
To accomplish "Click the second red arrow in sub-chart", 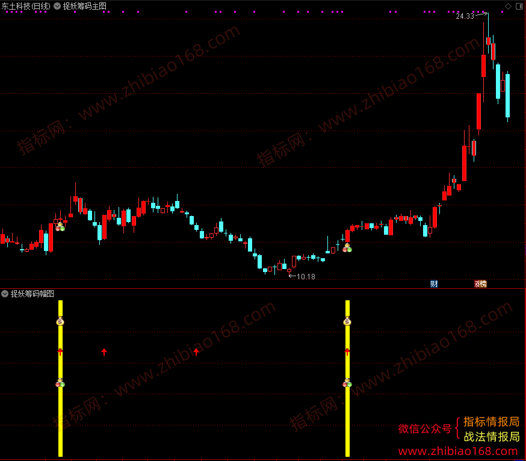I will tap(104, 352).
